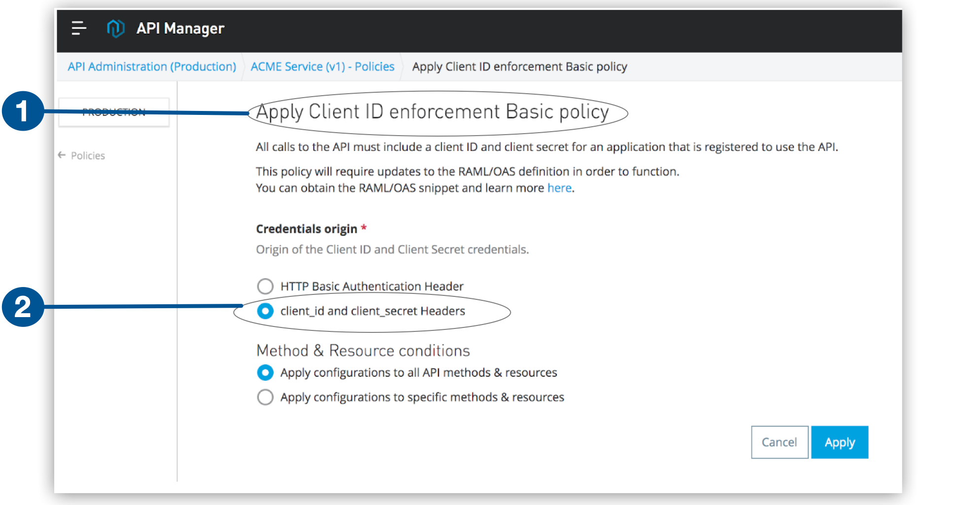The image size is (968, 505).
Task: Open ACME Service (v1) - Policies breadcrumb
Action: coord(322,66)
